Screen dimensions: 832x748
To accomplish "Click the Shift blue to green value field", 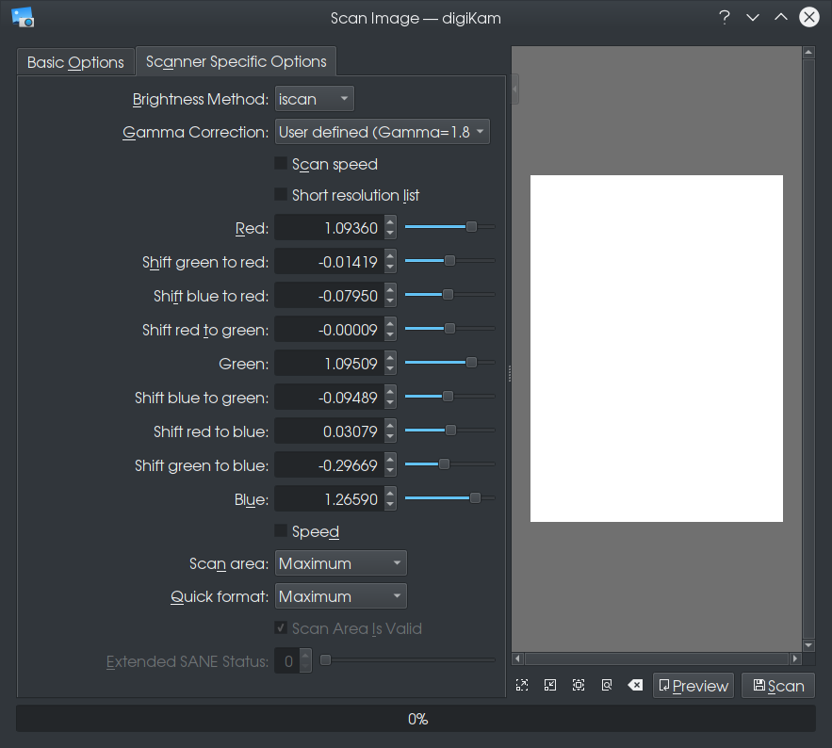I will pyautogui.click(x=330, y=398).
